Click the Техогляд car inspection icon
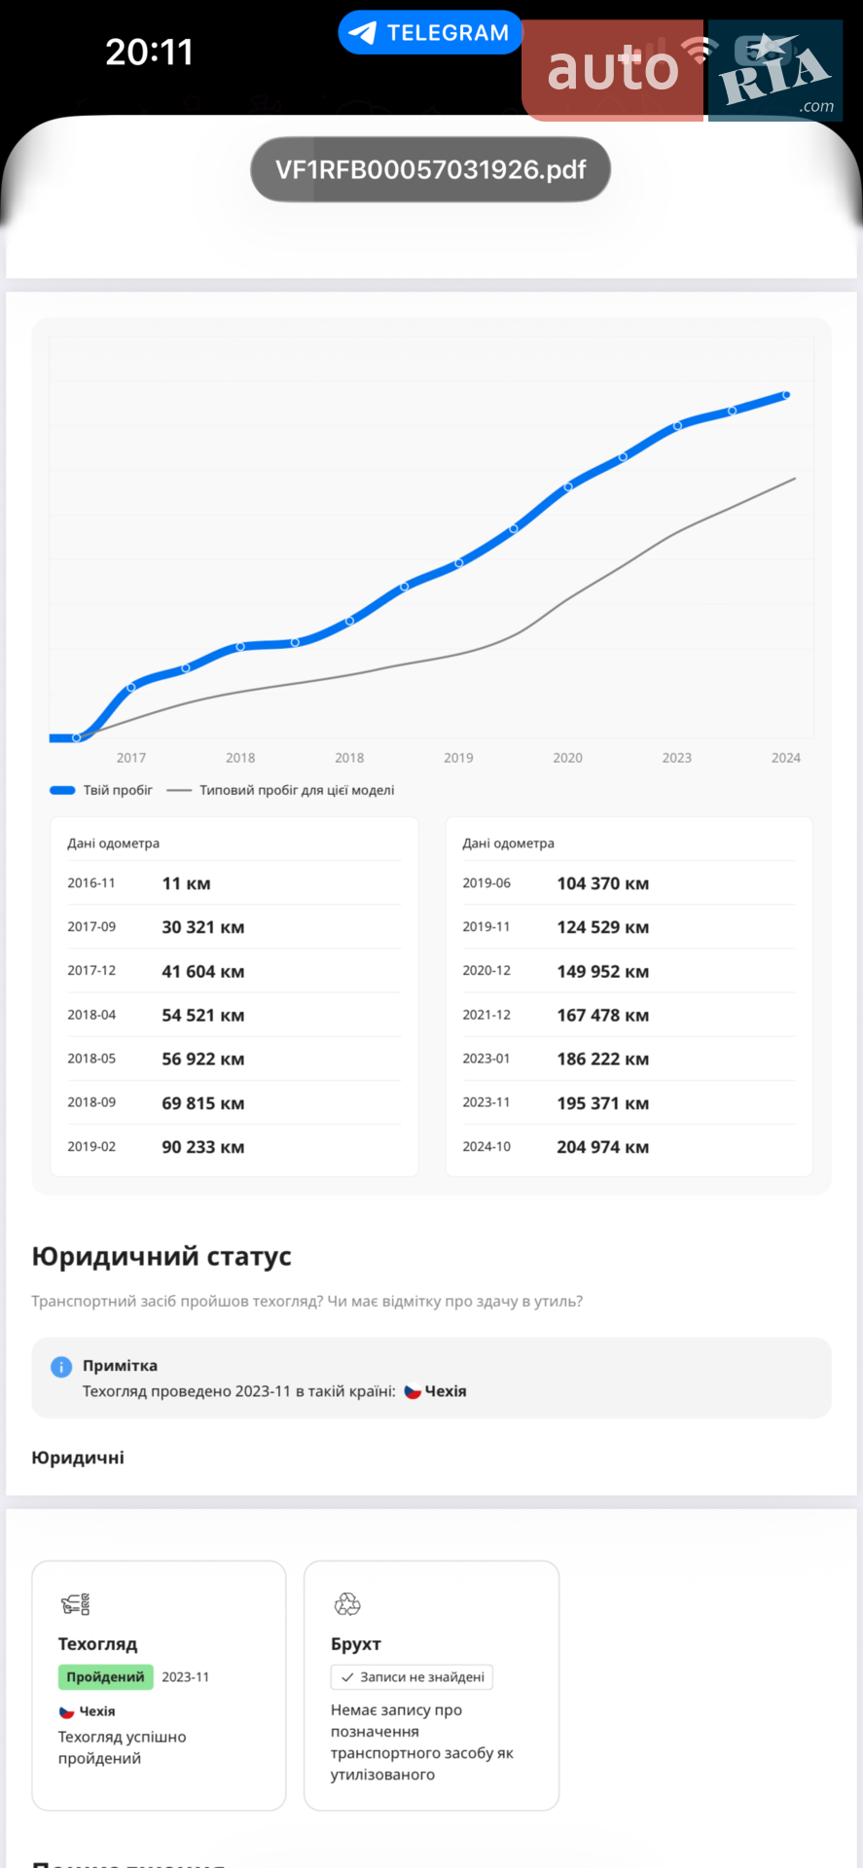This screenshot has height=1868, width=863. pyautogui.click(x=75, y=1604)
